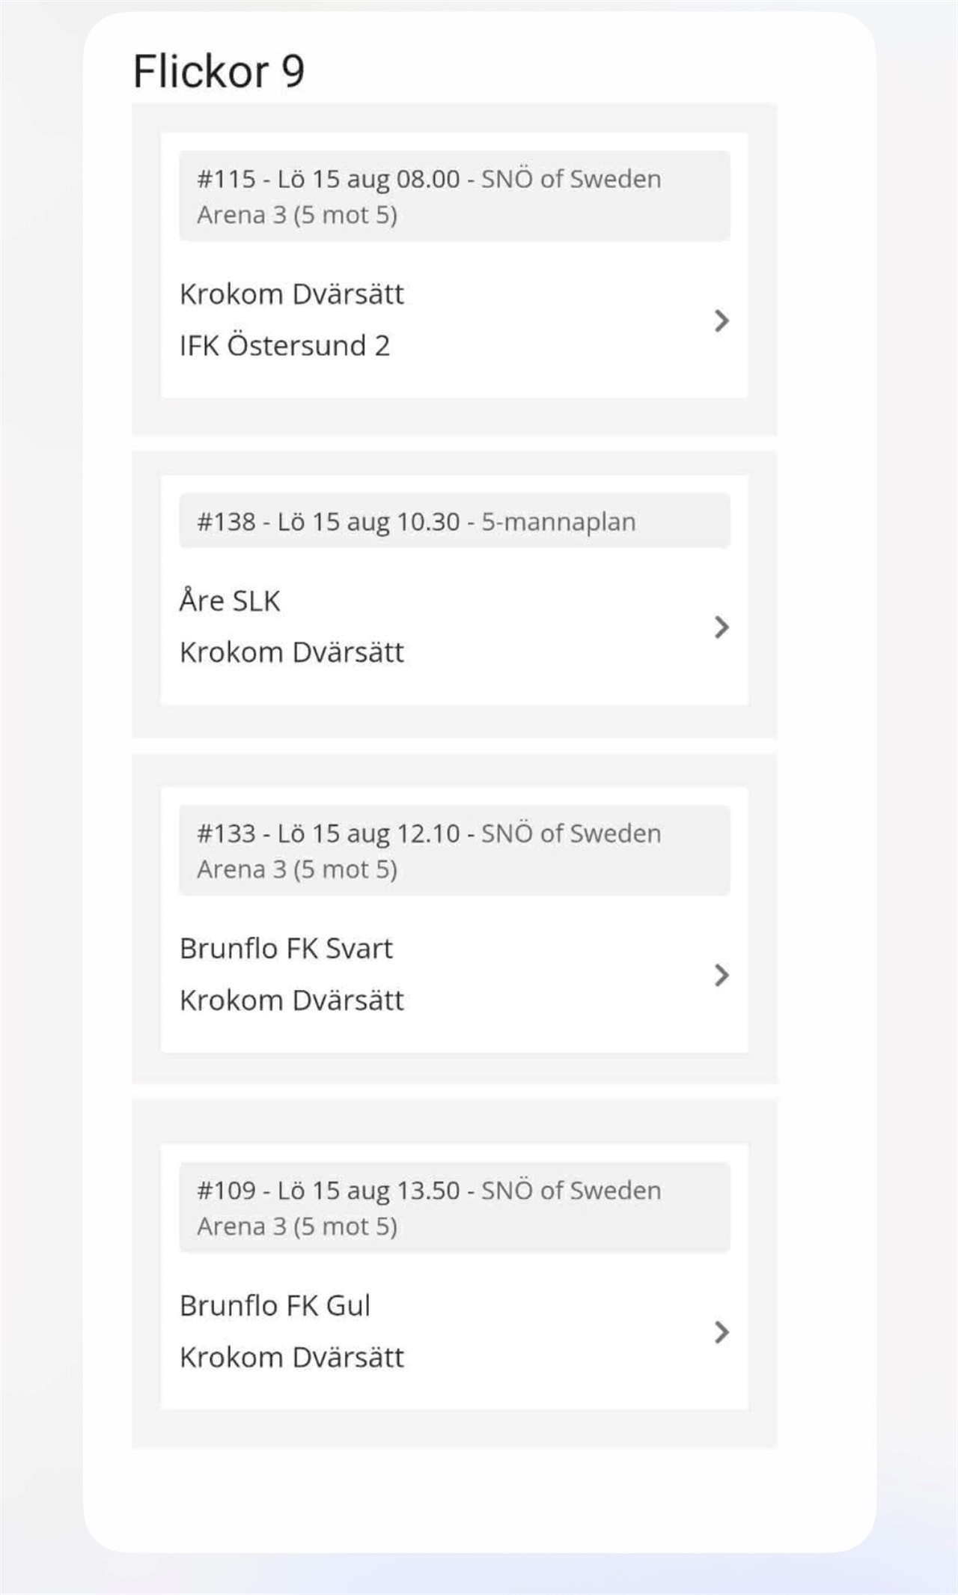Open chevron arrow for match #133
Viewport: 958px width, 1595px height.
721,975
